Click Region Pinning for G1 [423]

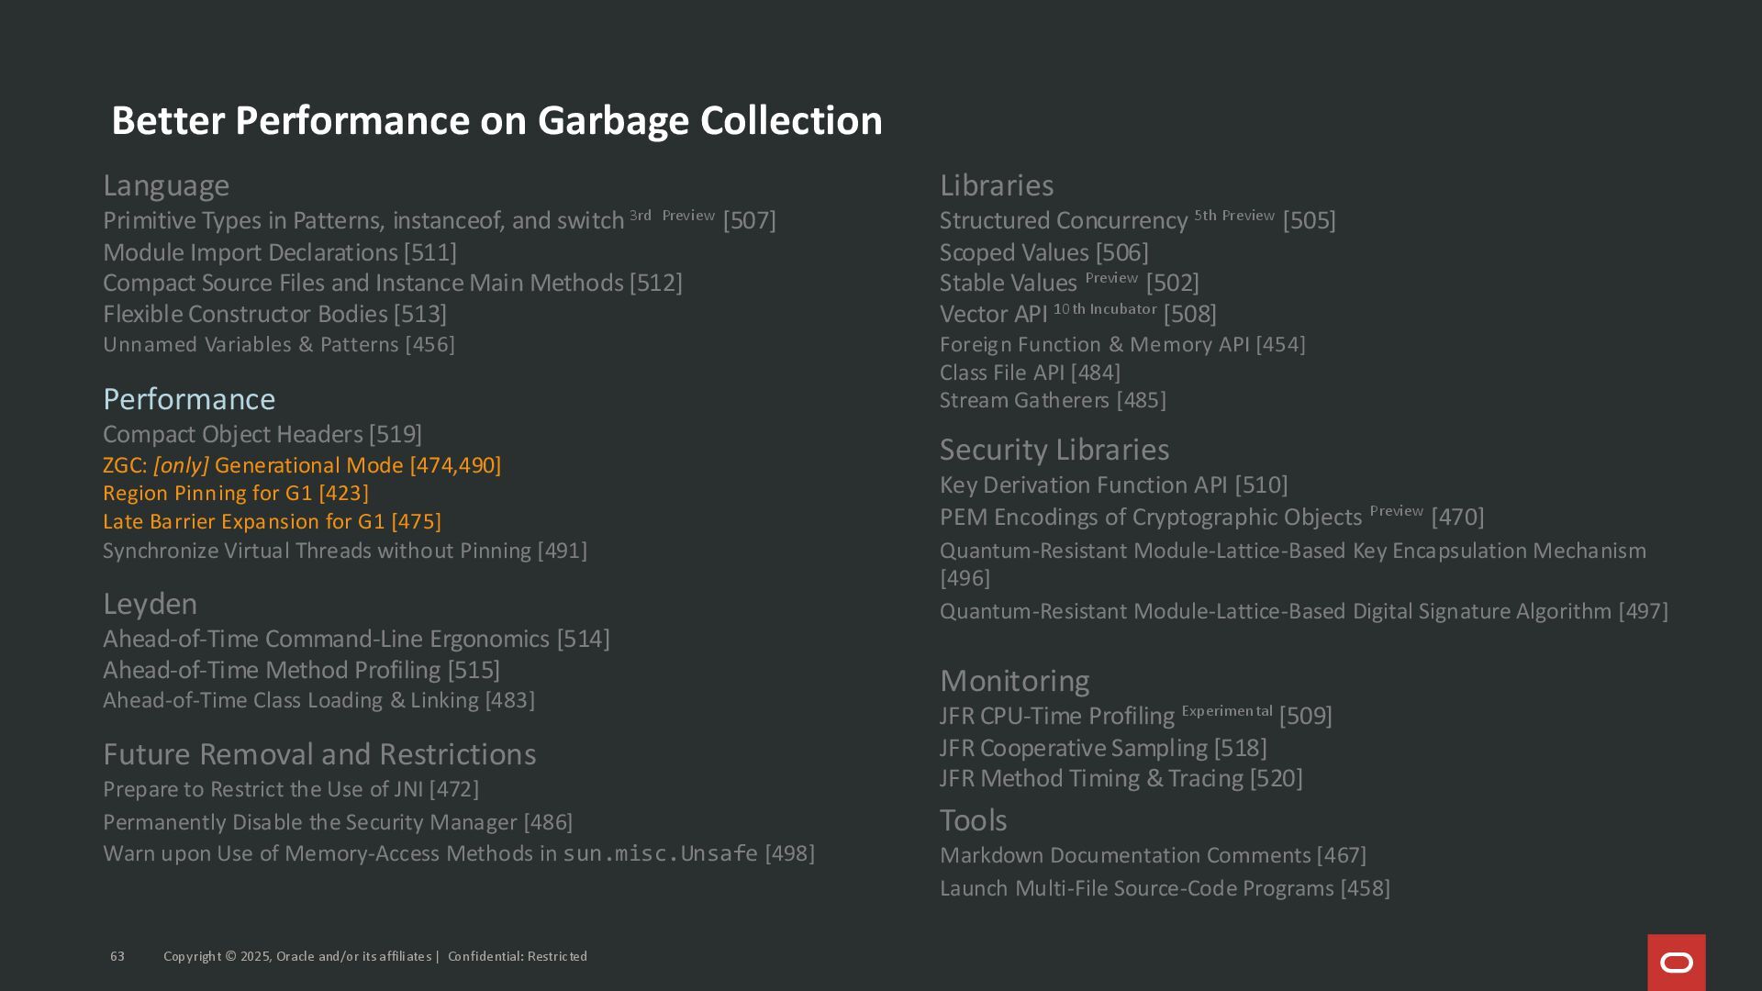(236, 494)
